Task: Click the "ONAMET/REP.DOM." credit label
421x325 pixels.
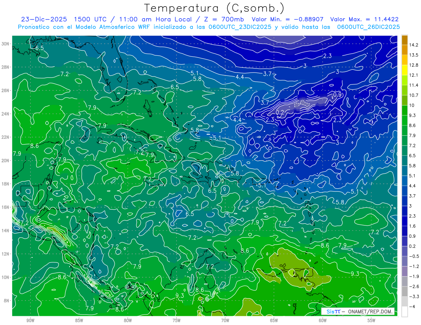Action: pos(370,311)
